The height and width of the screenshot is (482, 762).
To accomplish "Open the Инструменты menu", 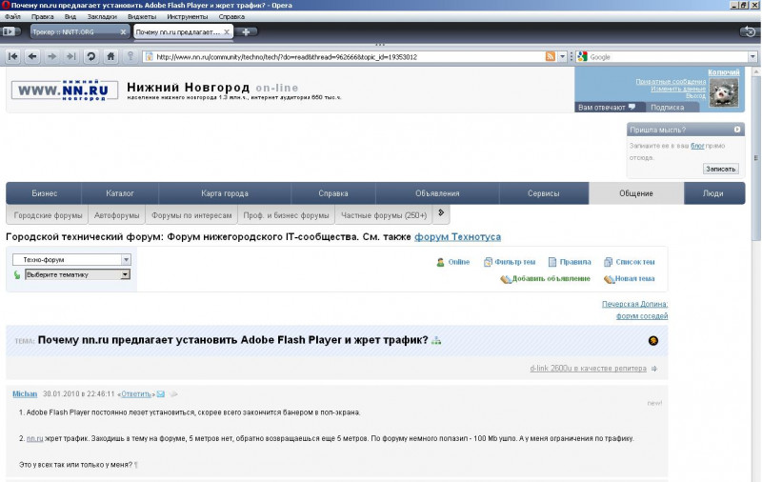I will (x=187, y=16).
